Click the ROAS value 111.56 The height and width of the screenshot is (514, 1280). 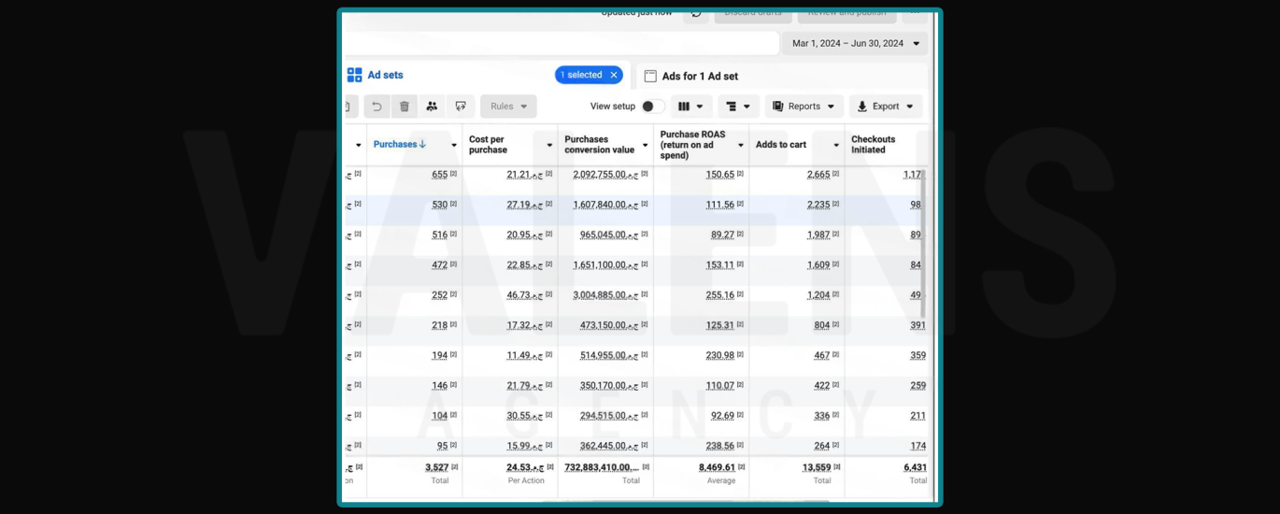(720, 205)
